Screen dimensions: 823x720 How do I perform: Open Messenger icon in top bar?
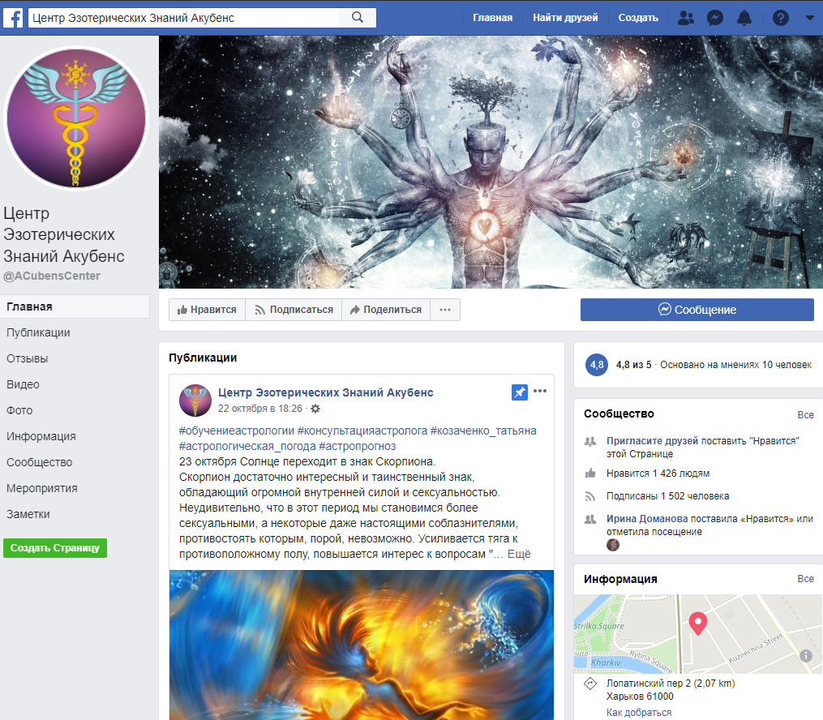714,18
